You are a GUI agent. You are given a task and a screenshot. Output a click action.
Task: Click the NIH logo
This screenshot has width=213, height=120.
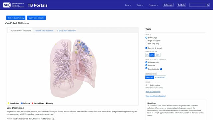(x=7, y=5)
